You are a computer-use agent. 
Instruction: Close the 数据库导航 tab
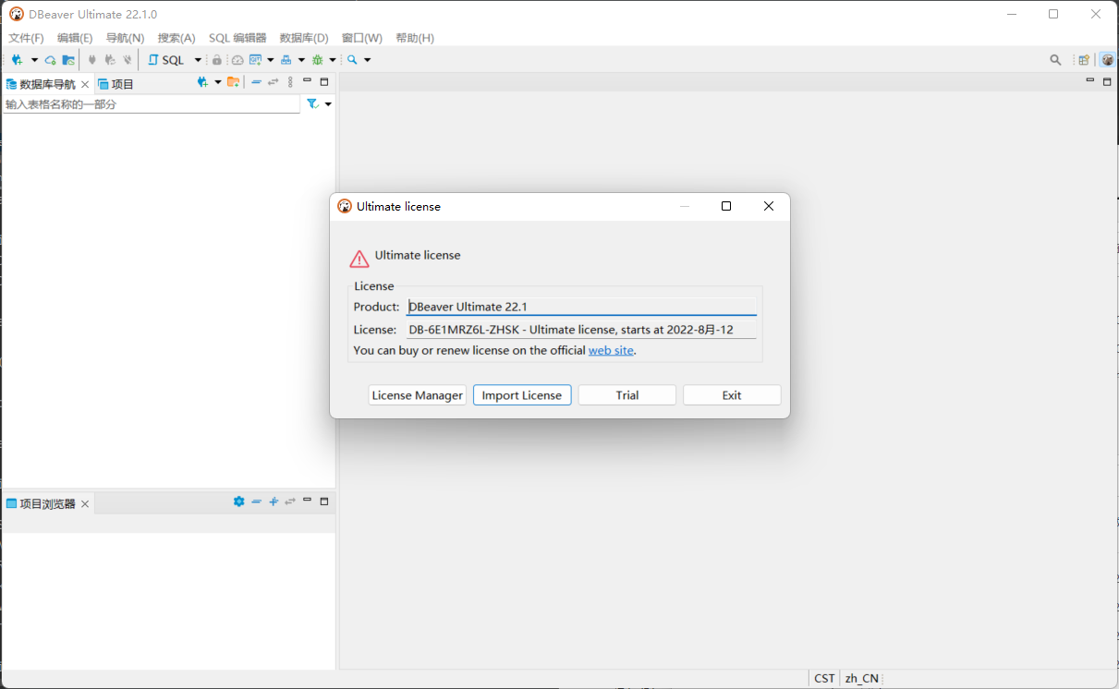(x=85, y=84)
